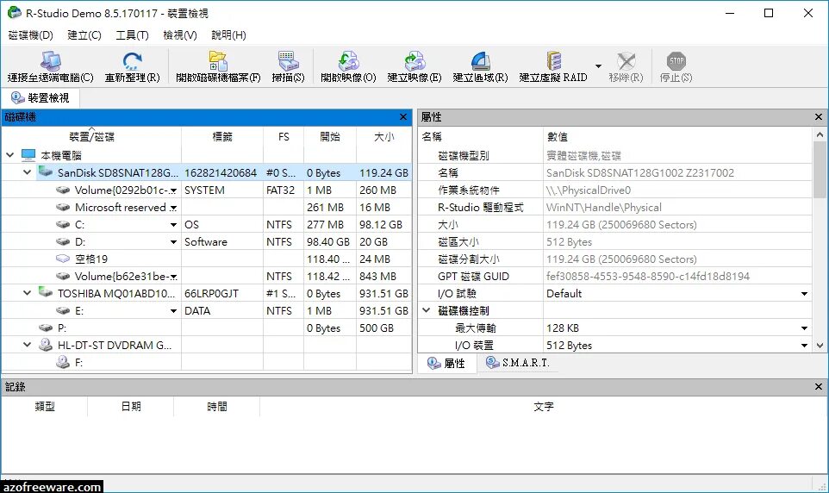Viewport: 829px width, 493px height.
Task: Open the 最大傳輸 128 KB dropdown
Action: point(804,328)
